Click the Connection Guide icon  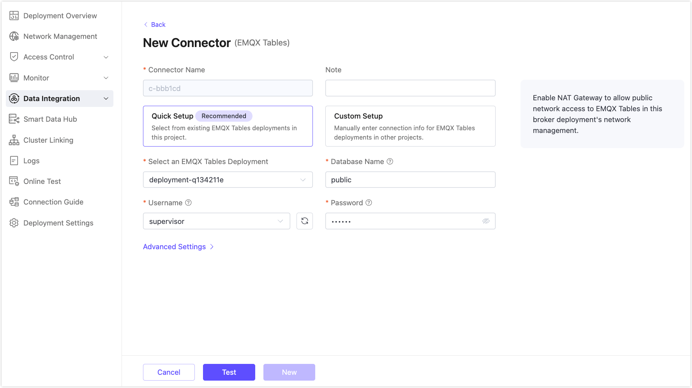pos(14,202)
